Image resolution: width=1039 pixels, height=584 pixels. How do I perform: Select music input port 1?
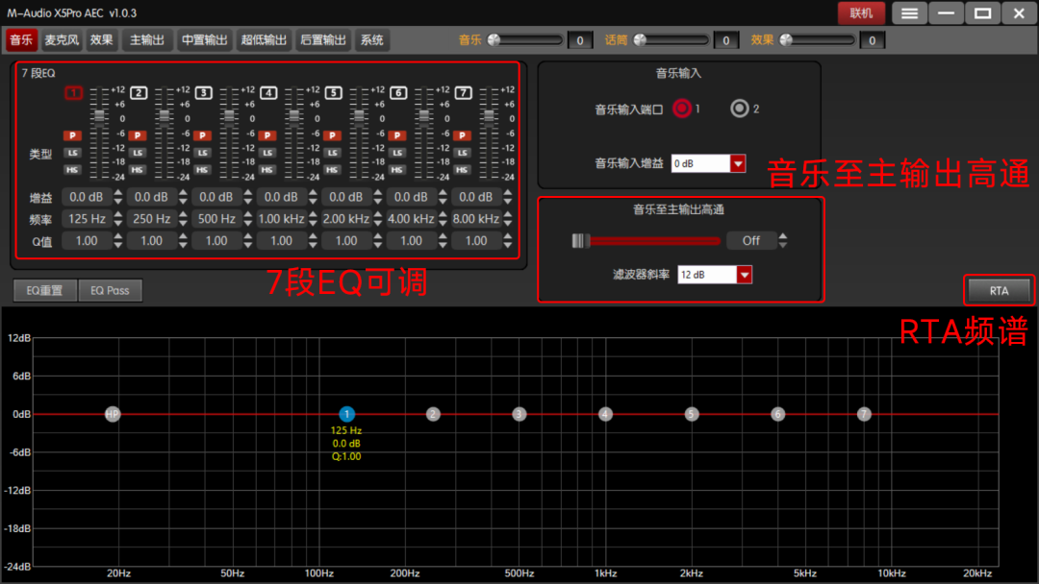(x=682, y=109)
